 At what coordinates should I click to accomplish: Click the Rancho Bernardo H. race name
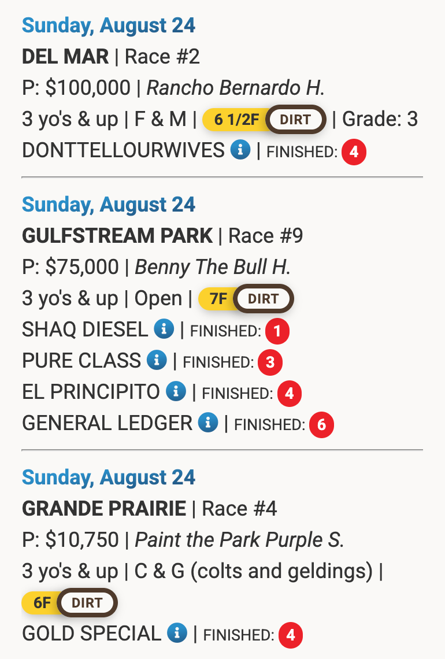pos(236,88)
